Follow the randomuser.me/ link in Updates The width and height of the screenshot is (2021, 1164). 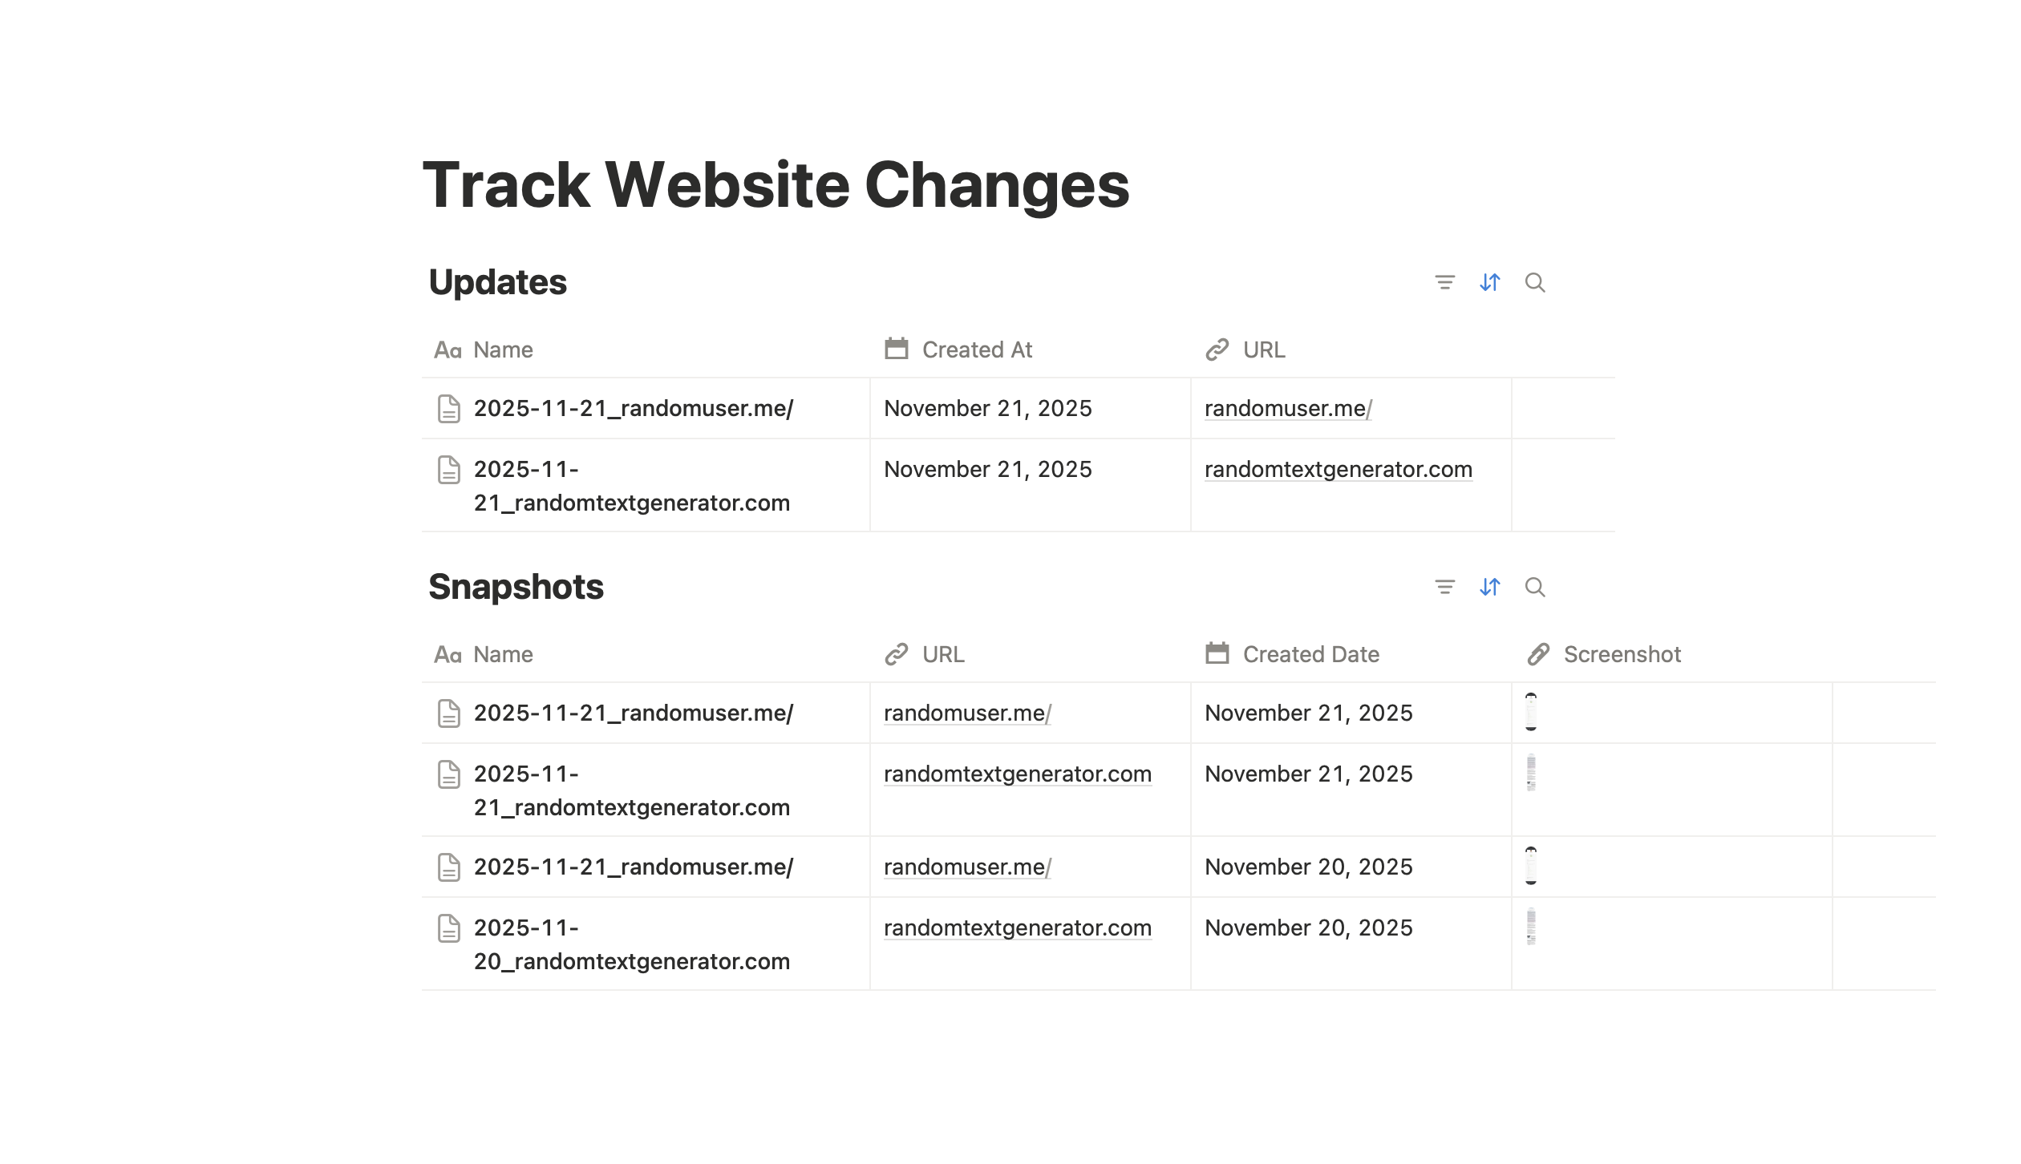1287,408
